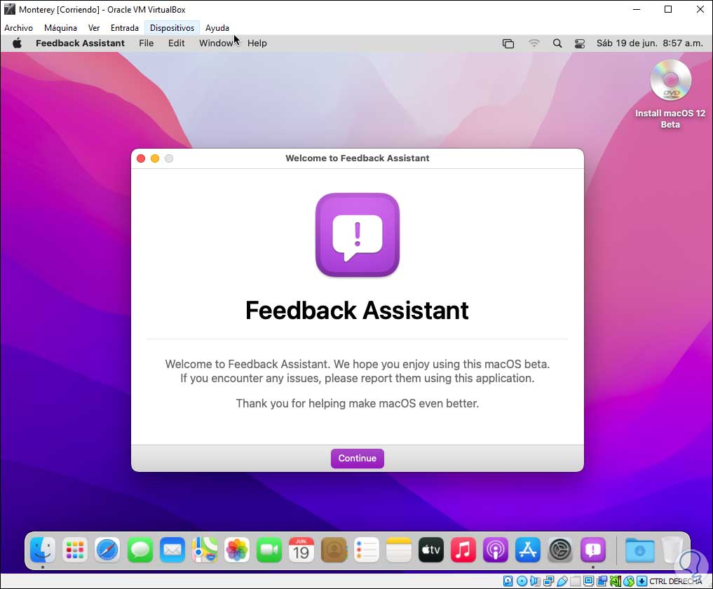Click the date and time in menu bar
Viewport: 713px width, 589px height.
tap(649, 43)
